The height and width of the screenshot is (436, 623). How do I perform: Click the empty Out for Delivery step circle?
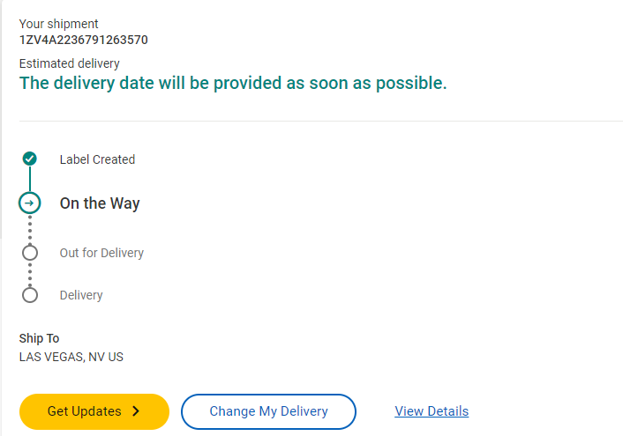click(30, 253)
